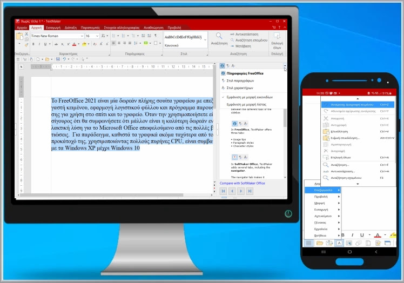This screenshot has height=283, width=404.
Task: Go to the next sidebar navigation arrow
Action: [241, 191]
